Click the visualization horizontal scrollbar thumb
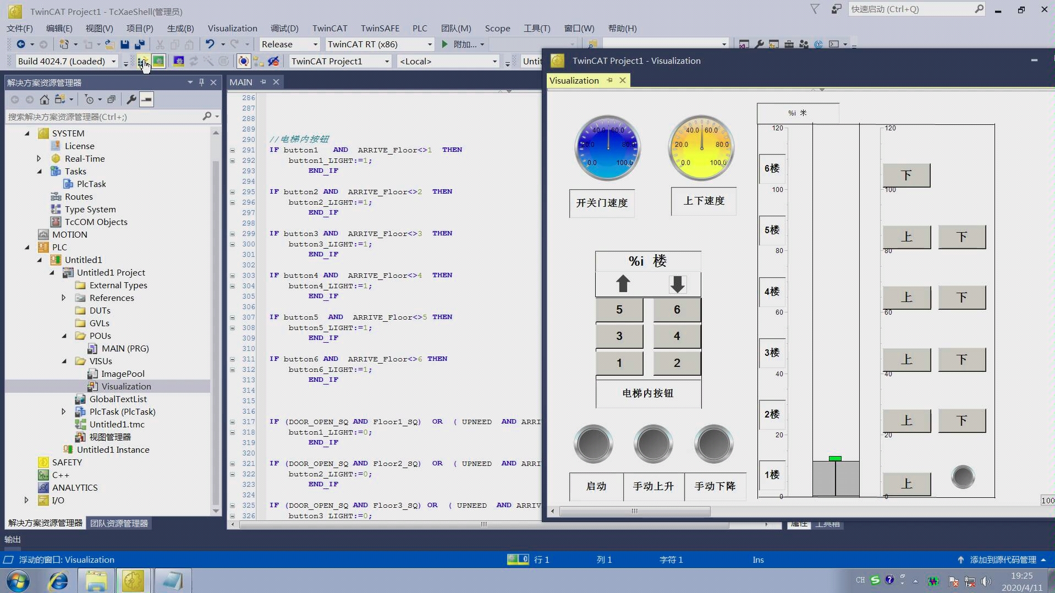The height and width of the screenshot is (593, 1055). pyautogui.click(x=634, y=511)
